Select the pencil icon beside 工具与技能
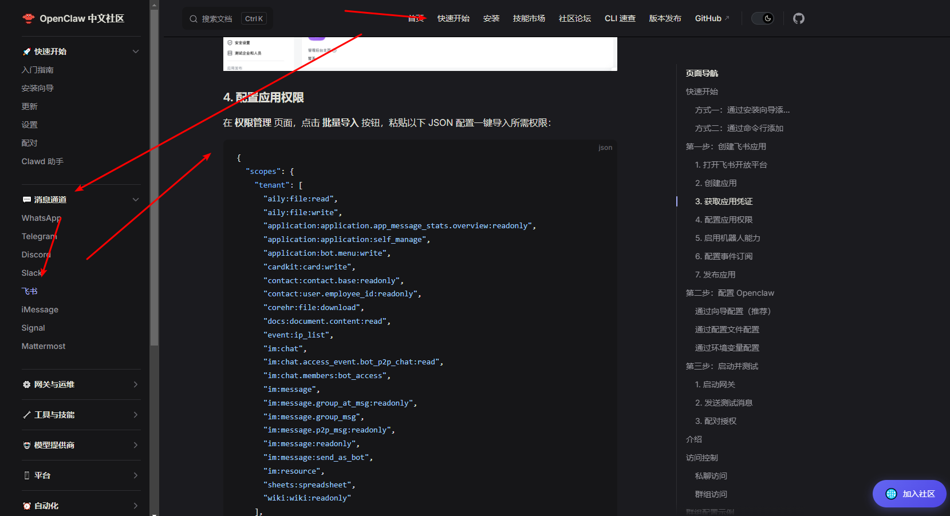Viewport: 950px width, 516px height. [26, 414]
